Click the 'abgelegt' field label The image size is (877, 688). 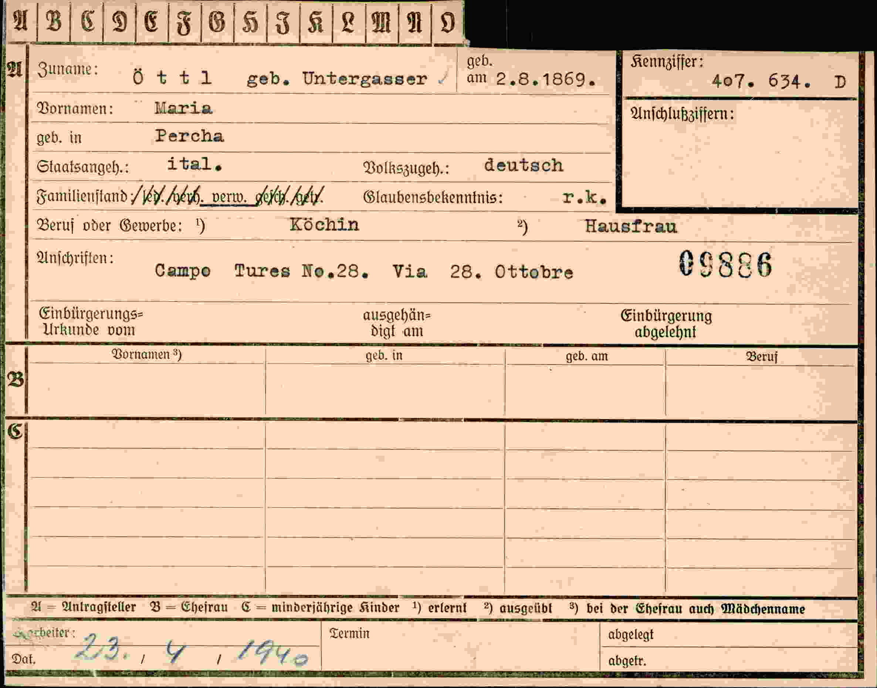pyautogui.click(x=630, y=634)
